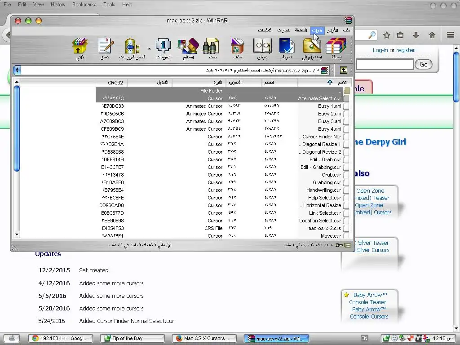Click the Type (النوع) column header
This screenshot has height=345, width=460.
(x=199, y=83)
